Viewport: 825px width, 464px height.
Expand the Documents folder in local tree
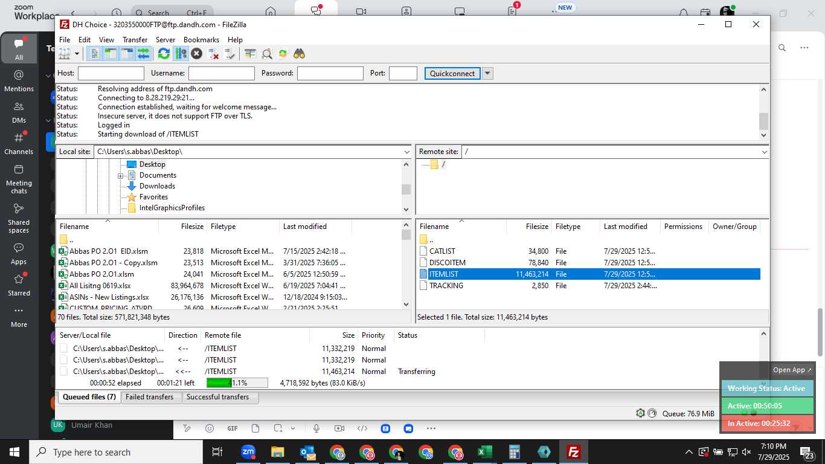click(120, 176)
